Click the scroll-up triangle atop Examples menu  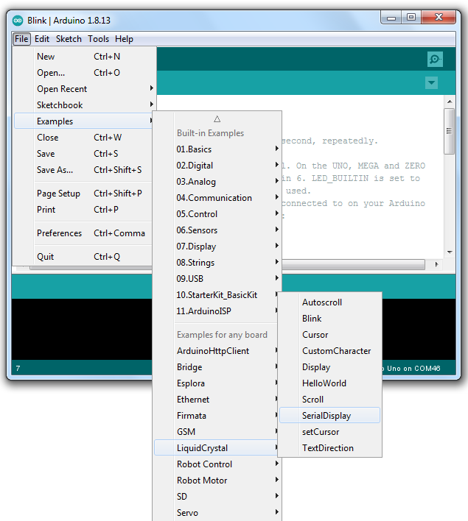(x=217, y=119)
